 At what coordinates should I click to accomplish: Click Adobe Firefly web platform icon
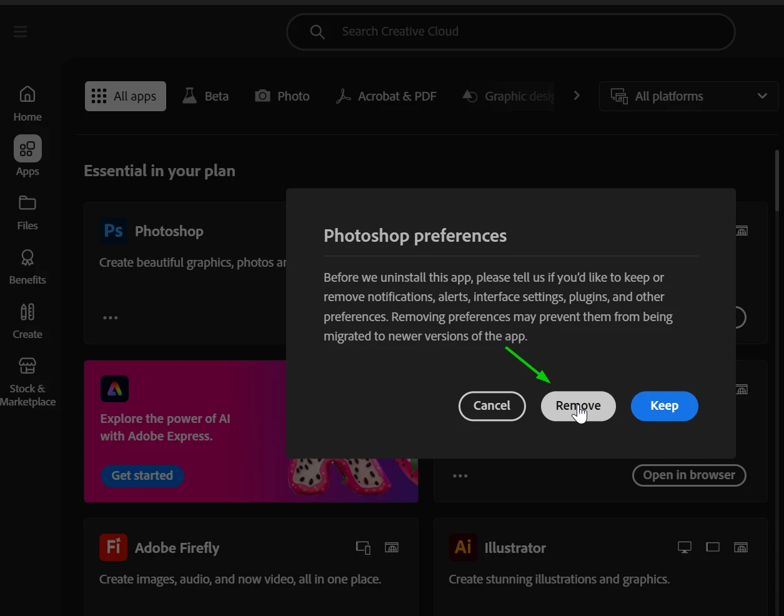392,548
